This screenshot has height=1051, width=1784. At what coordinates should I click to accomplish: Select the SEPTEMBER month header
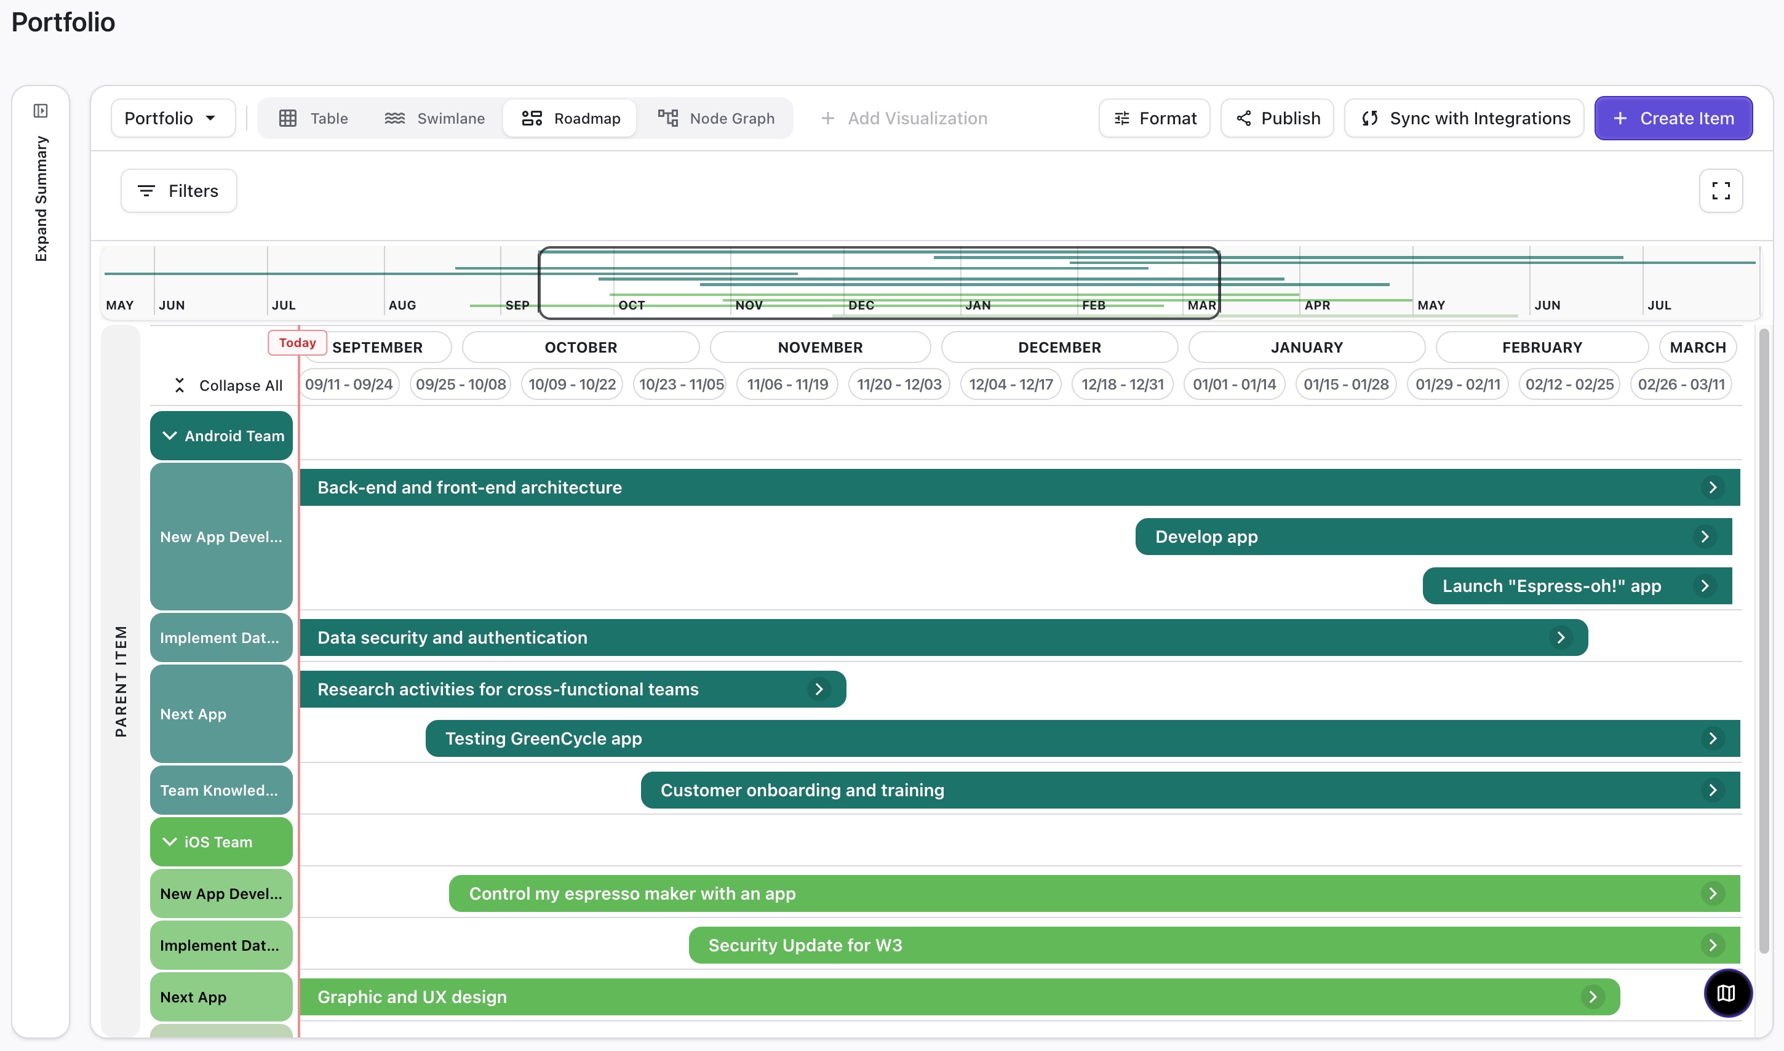[377, 348]
